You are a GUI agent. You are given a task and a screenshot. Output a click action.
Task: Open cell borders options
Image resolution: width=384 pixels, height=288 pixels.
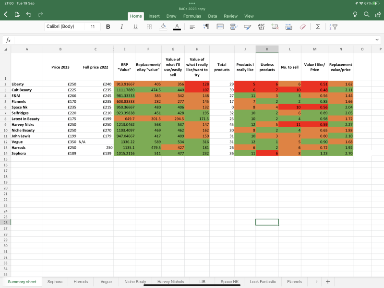click(149, 27)
